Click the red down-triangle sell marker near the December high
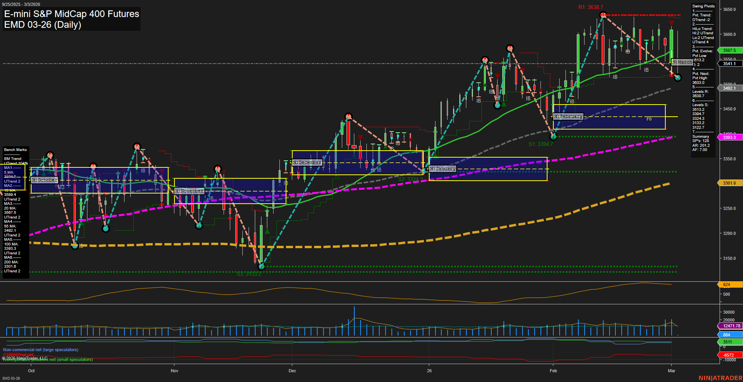The image size is (743, 382). point(361,137)
